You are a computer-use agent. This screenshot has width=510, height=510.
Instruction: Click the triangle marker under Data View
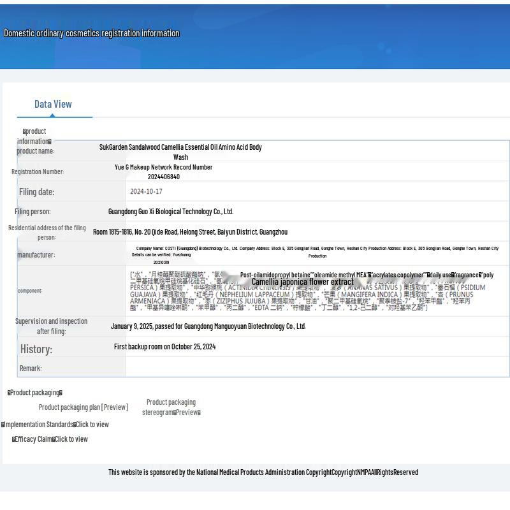[x=52, y=115]
